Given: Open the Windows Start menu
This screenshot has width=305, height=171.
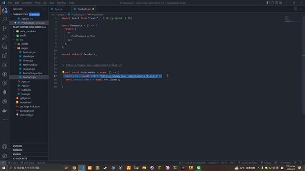Looking at the screenshot, I should [x=4, y=168].
